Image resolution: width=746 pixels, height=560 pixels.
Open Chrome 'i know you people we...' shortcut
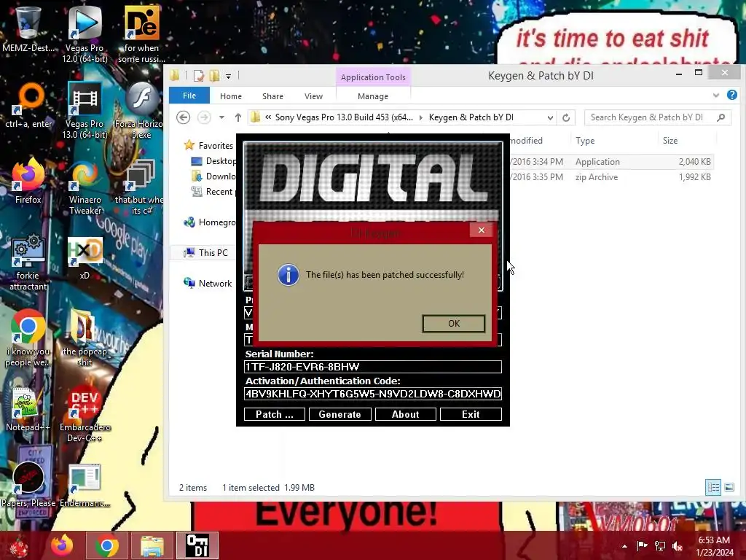click(x=28, y=338)
